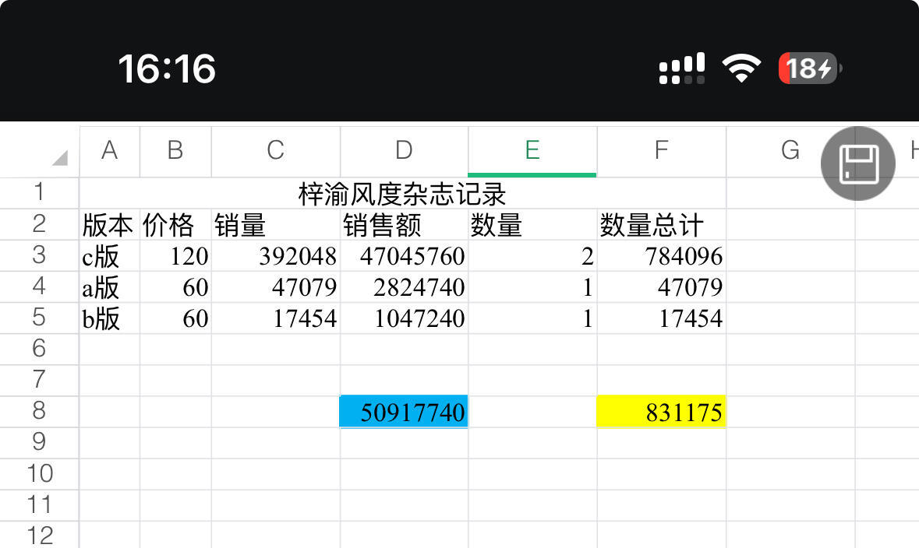The image size is (919, 548).
Task: Select highlighted column E header
Action: [x=532, y=152]
